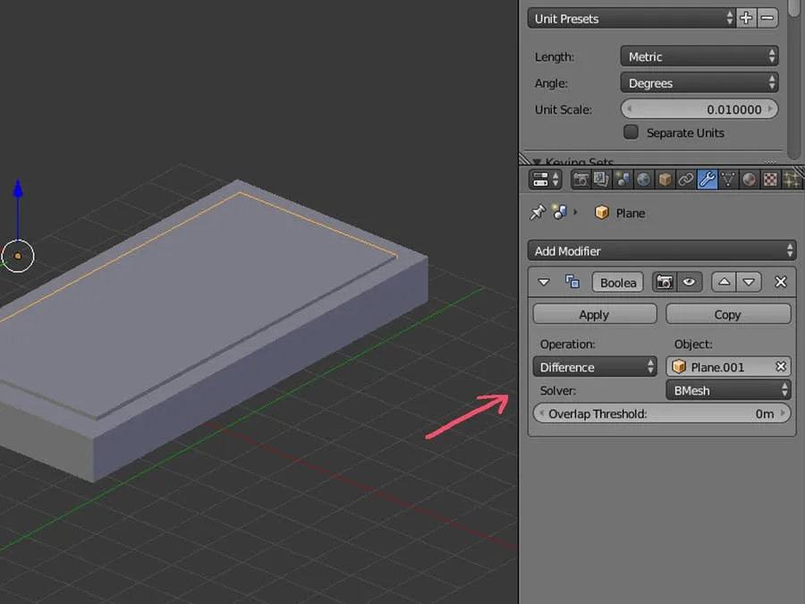Open the Operation Difference dropdown
The height and width of the screenshot is (604, 805).
point(595,367)
